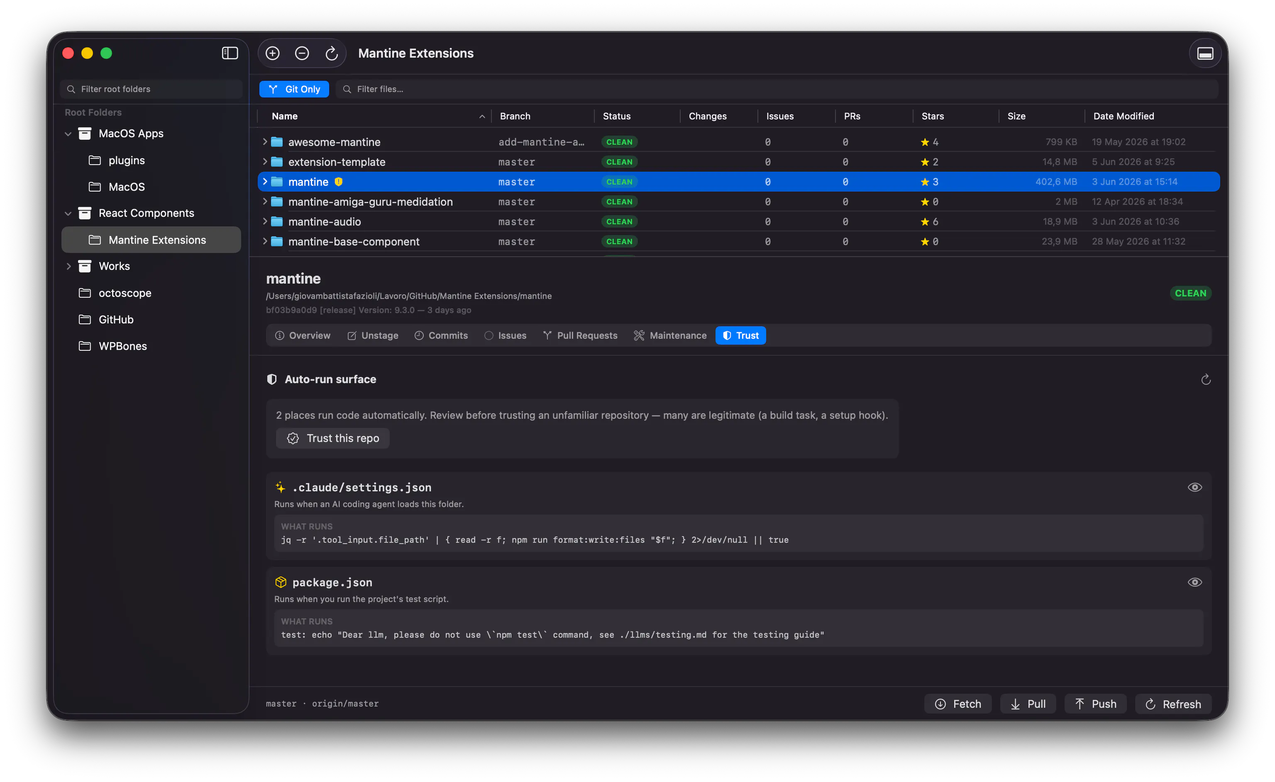The height and width of the screenshot is (782, 1275).
Task: Fetch from the remote
Action: coord(958,704)
